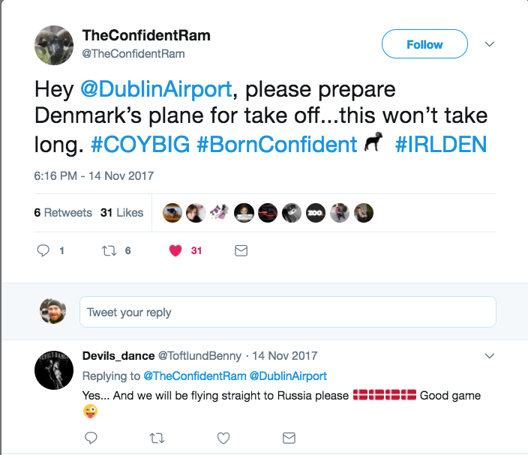The height and width of the screenshot is (455, 528).
Task: Follow TheConfidentRam
Action: [424, 44]
